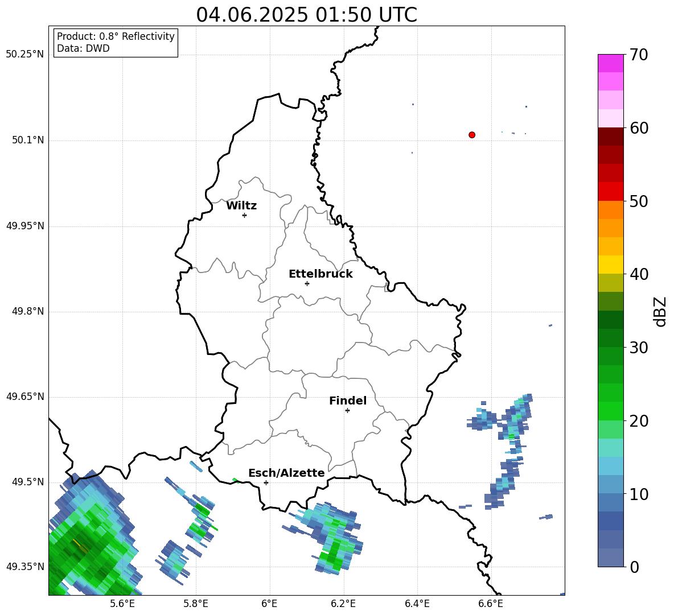Image resolution: width=674 pixels, height=615 pixels.
Task: Pick the orange colorbar swatch just below 50
Action: pos(610,209)
